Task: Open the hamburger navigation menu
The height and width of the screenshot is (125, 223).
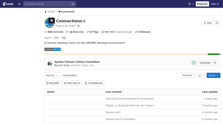Action: click(19, 4)
